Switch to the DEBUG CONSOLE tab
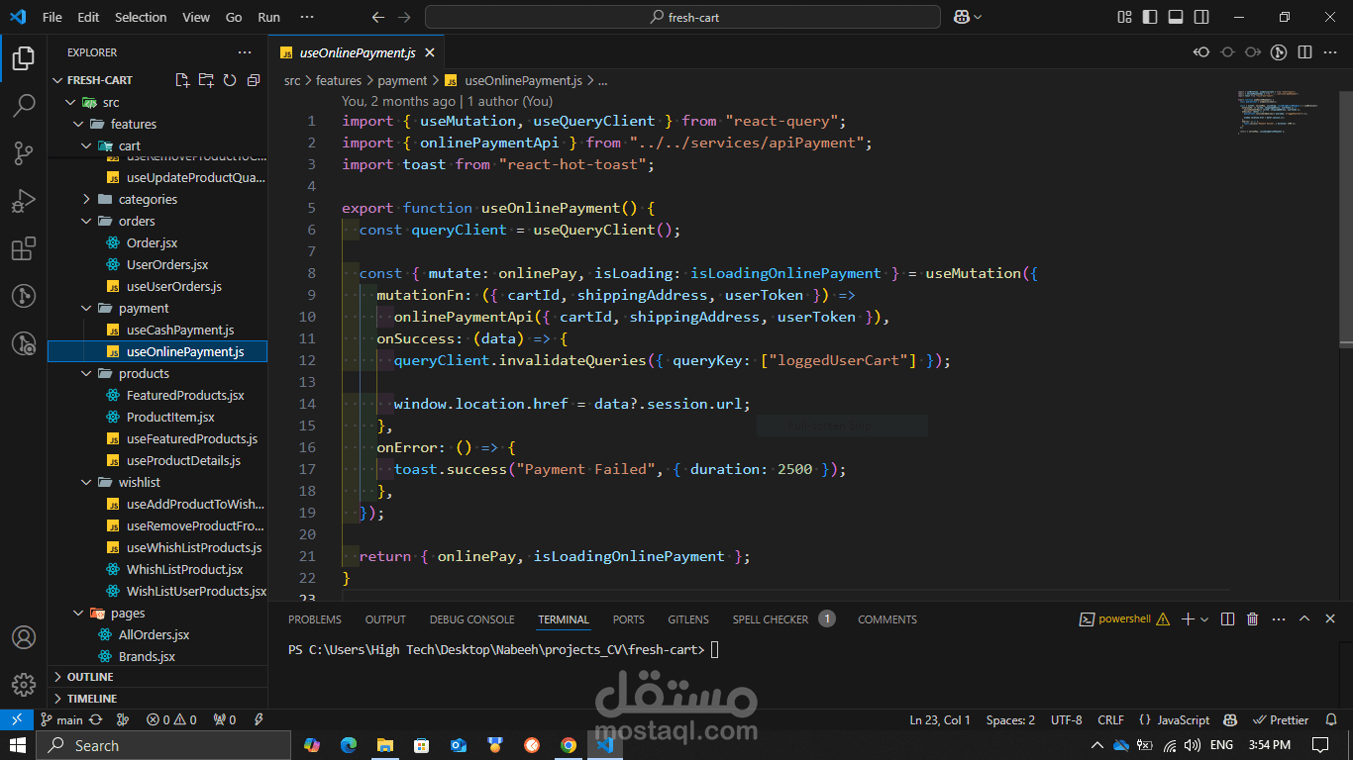1353x760 pixels. (471, 619)
